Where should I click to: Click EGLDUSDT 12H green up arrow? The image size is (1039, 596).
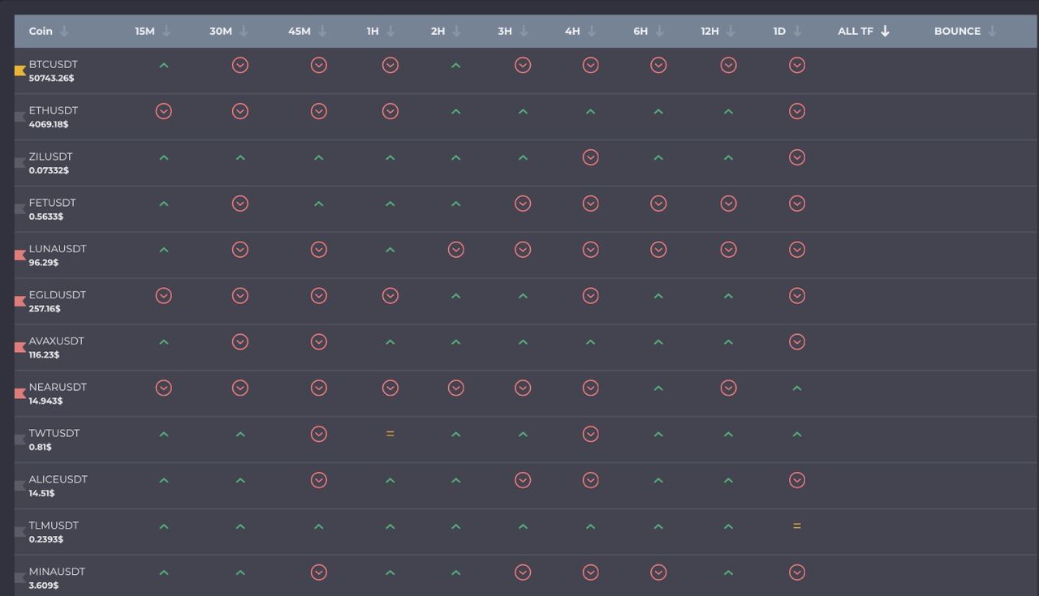click(x=729, y=296)
